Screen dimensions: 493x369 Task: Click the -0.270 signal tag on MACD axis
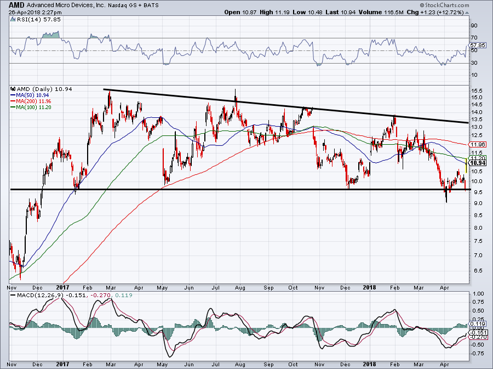(478, 337)
